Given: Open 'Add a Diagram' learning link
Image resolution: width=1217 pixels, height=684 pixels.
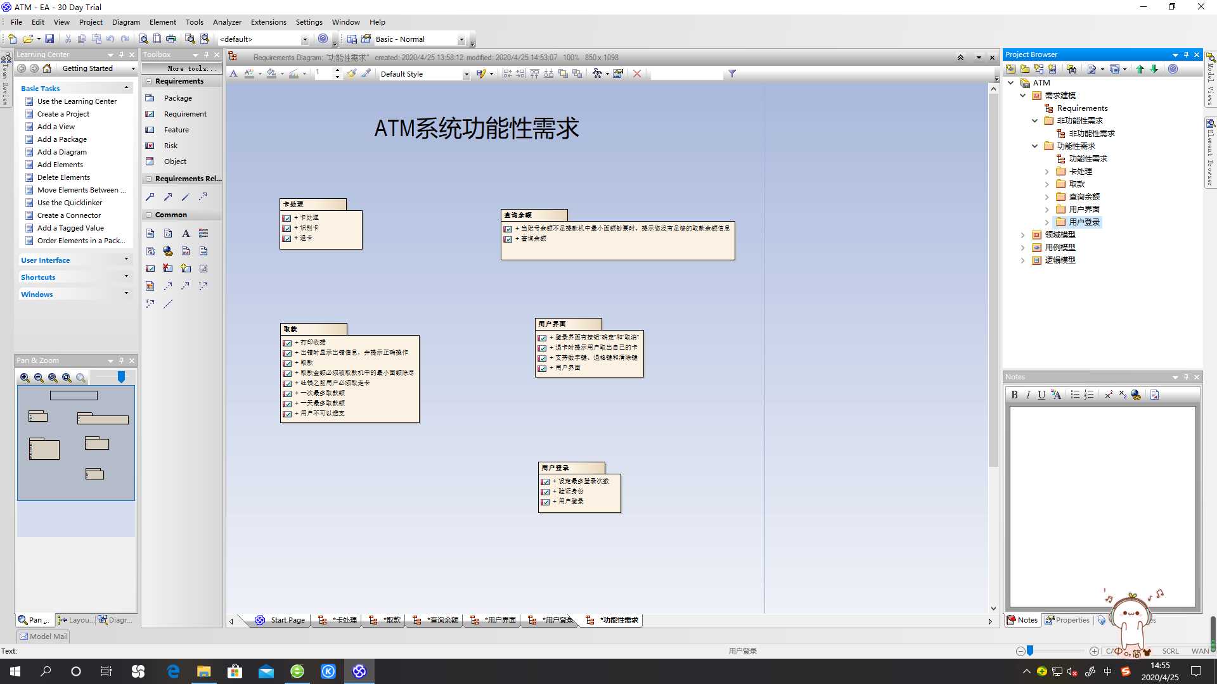Looking at the screenshot, I should coord(61,152).
